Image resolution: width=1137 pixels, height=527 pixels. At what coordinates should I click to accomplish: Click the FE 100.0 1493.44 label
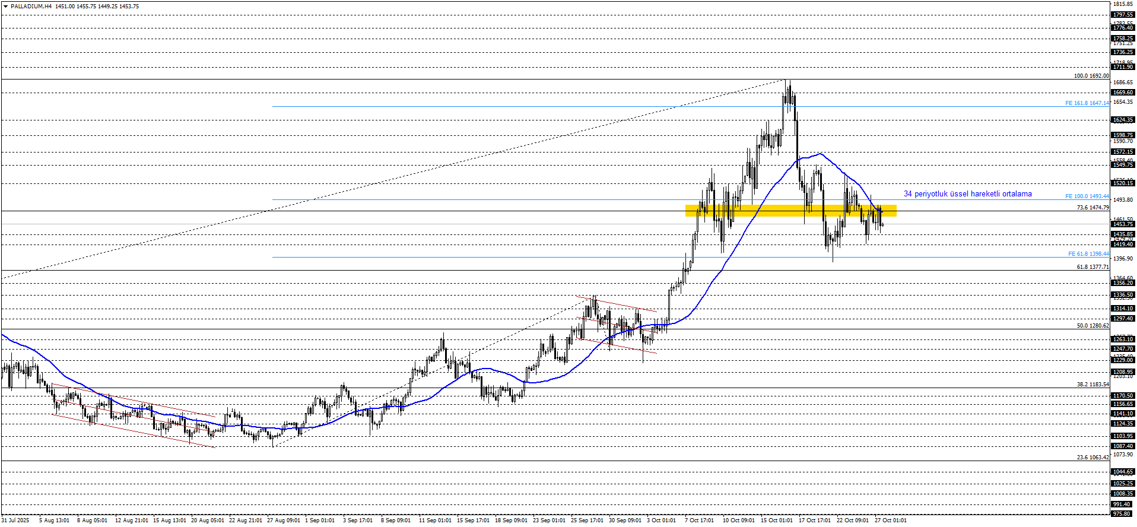tap(1087, 196)
